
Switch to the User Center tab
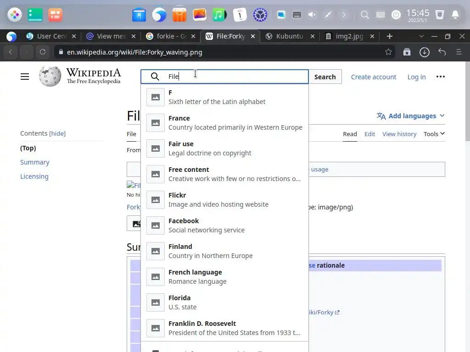pos(51,36)
